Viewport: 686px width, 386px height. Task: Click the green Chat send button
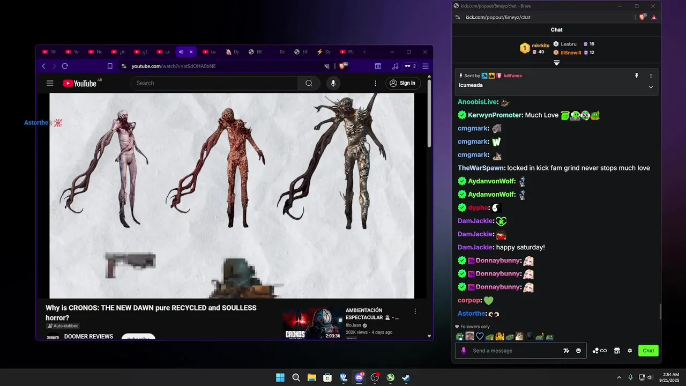(x=648, y=351)
